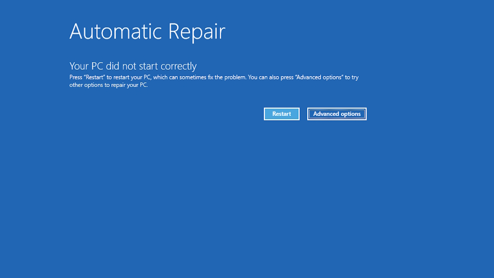Click the quoted "Restart" word in the description
This screenshot has height=278, width=494.
pos(94,78)
